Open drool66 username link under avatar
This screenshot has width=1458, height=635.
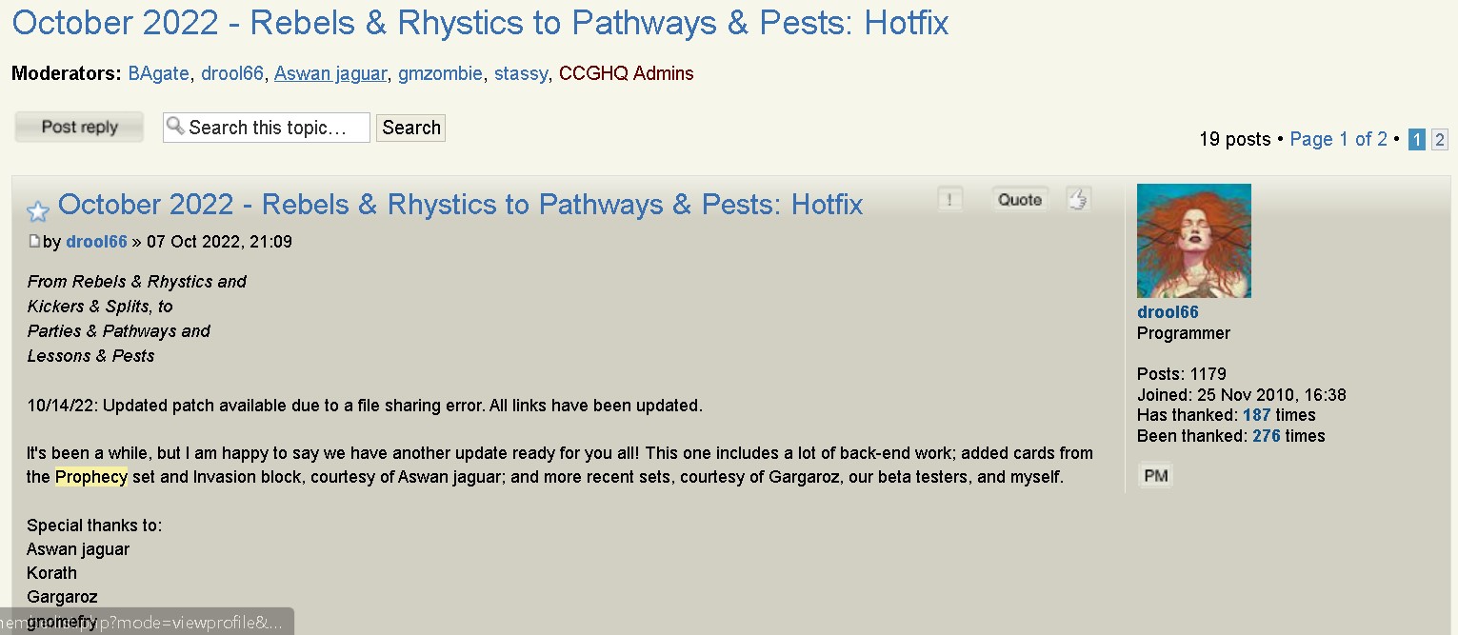pyautogui.click(x=1168, y=312)
